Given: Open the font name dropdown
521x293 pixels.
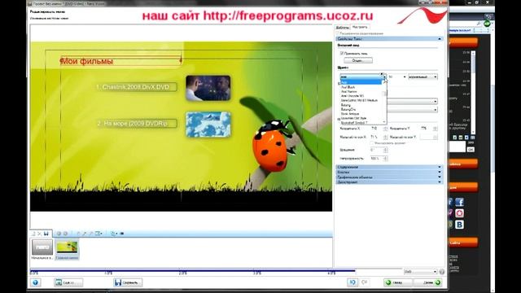Looking at the screenshot, I should (362, 77).
